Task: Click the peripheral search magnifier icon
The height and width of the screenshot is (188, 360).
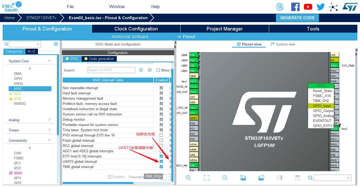Action: [6, 44]
